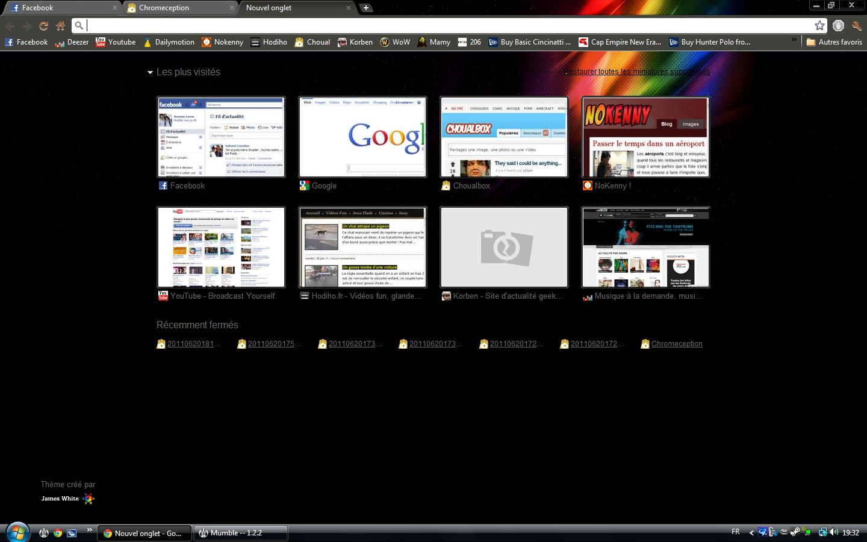Open recently closed Chromeception link
The width and height of the screenshot is (867, 542).
[x=676, y=344]
